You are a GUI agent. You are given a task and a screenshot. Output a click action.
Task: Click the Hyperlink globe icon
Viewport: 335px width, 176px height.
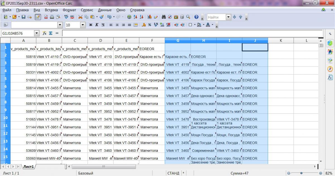129,17
